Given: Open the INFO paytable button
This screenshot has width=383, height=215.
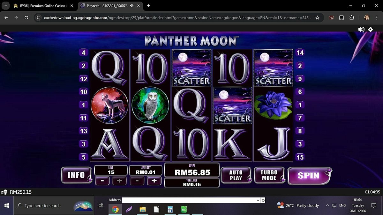Looking at the screenshot, I should click(x=76, y=175).
